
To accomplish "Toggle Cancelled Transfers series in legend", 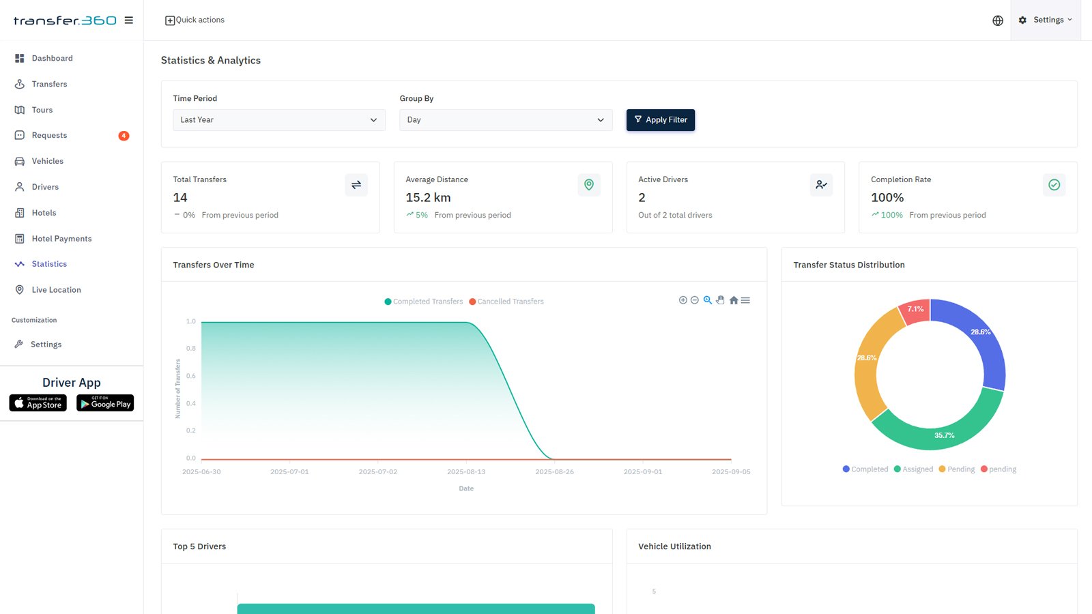I will (x=506, y=302).
